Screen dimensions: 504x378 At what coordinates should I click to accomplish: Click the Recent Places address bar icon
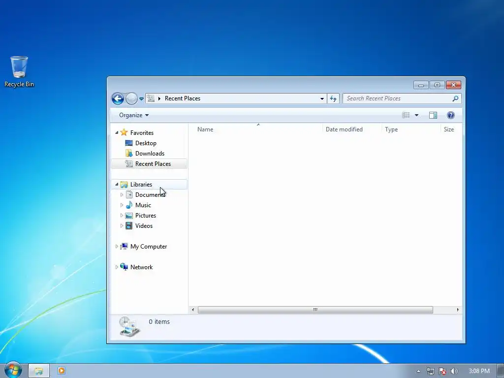coord(151,98)
